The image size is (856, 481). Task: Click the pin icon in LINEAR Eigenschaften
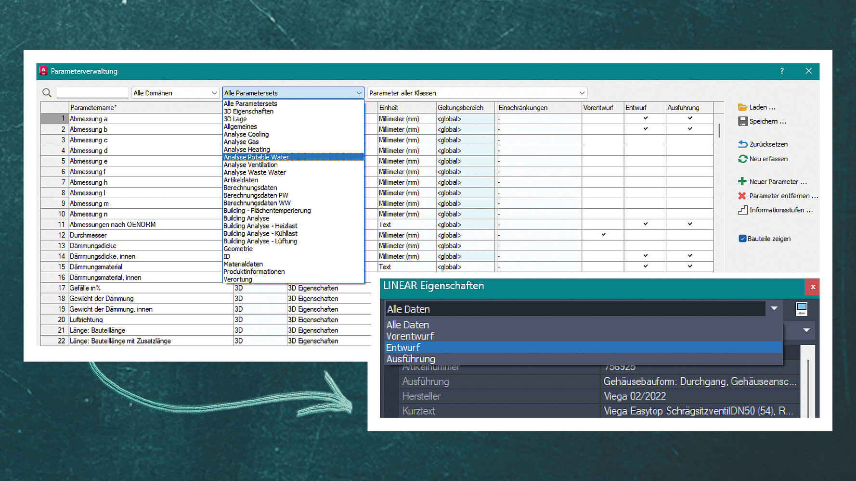pos(801,309)
